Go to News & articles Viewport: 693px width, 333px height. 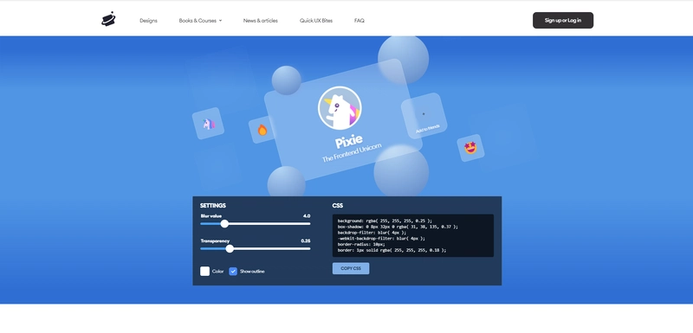click(x=261, y=21)
